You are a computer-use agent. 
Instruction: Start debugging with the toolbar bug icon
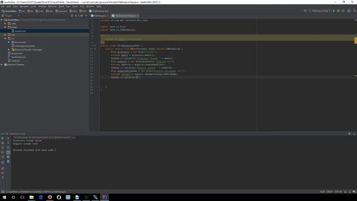click(339, 11)
